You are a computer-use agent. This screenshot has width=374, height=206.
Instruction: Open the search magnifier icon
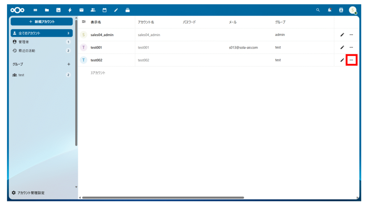pyautogui.click(x=318, y=10)
